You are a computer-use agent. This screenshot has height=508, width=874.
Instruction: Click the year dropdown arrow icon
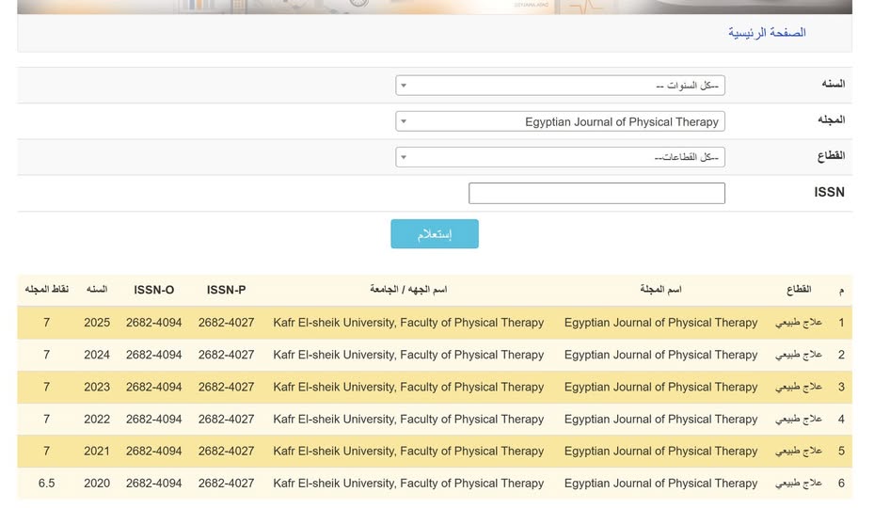(404, 86)
